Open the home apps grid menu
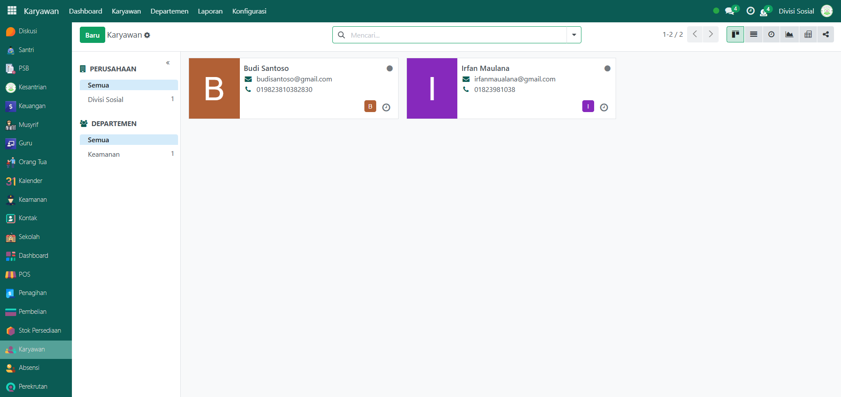Screen dimensions: 841x397 (x=12, y=11)
